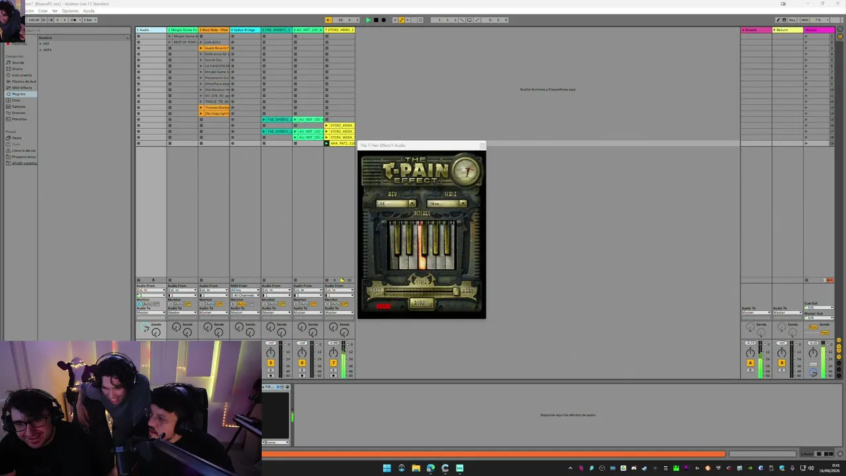
Task: Toggle return track B activator
Action: (782, 363)
